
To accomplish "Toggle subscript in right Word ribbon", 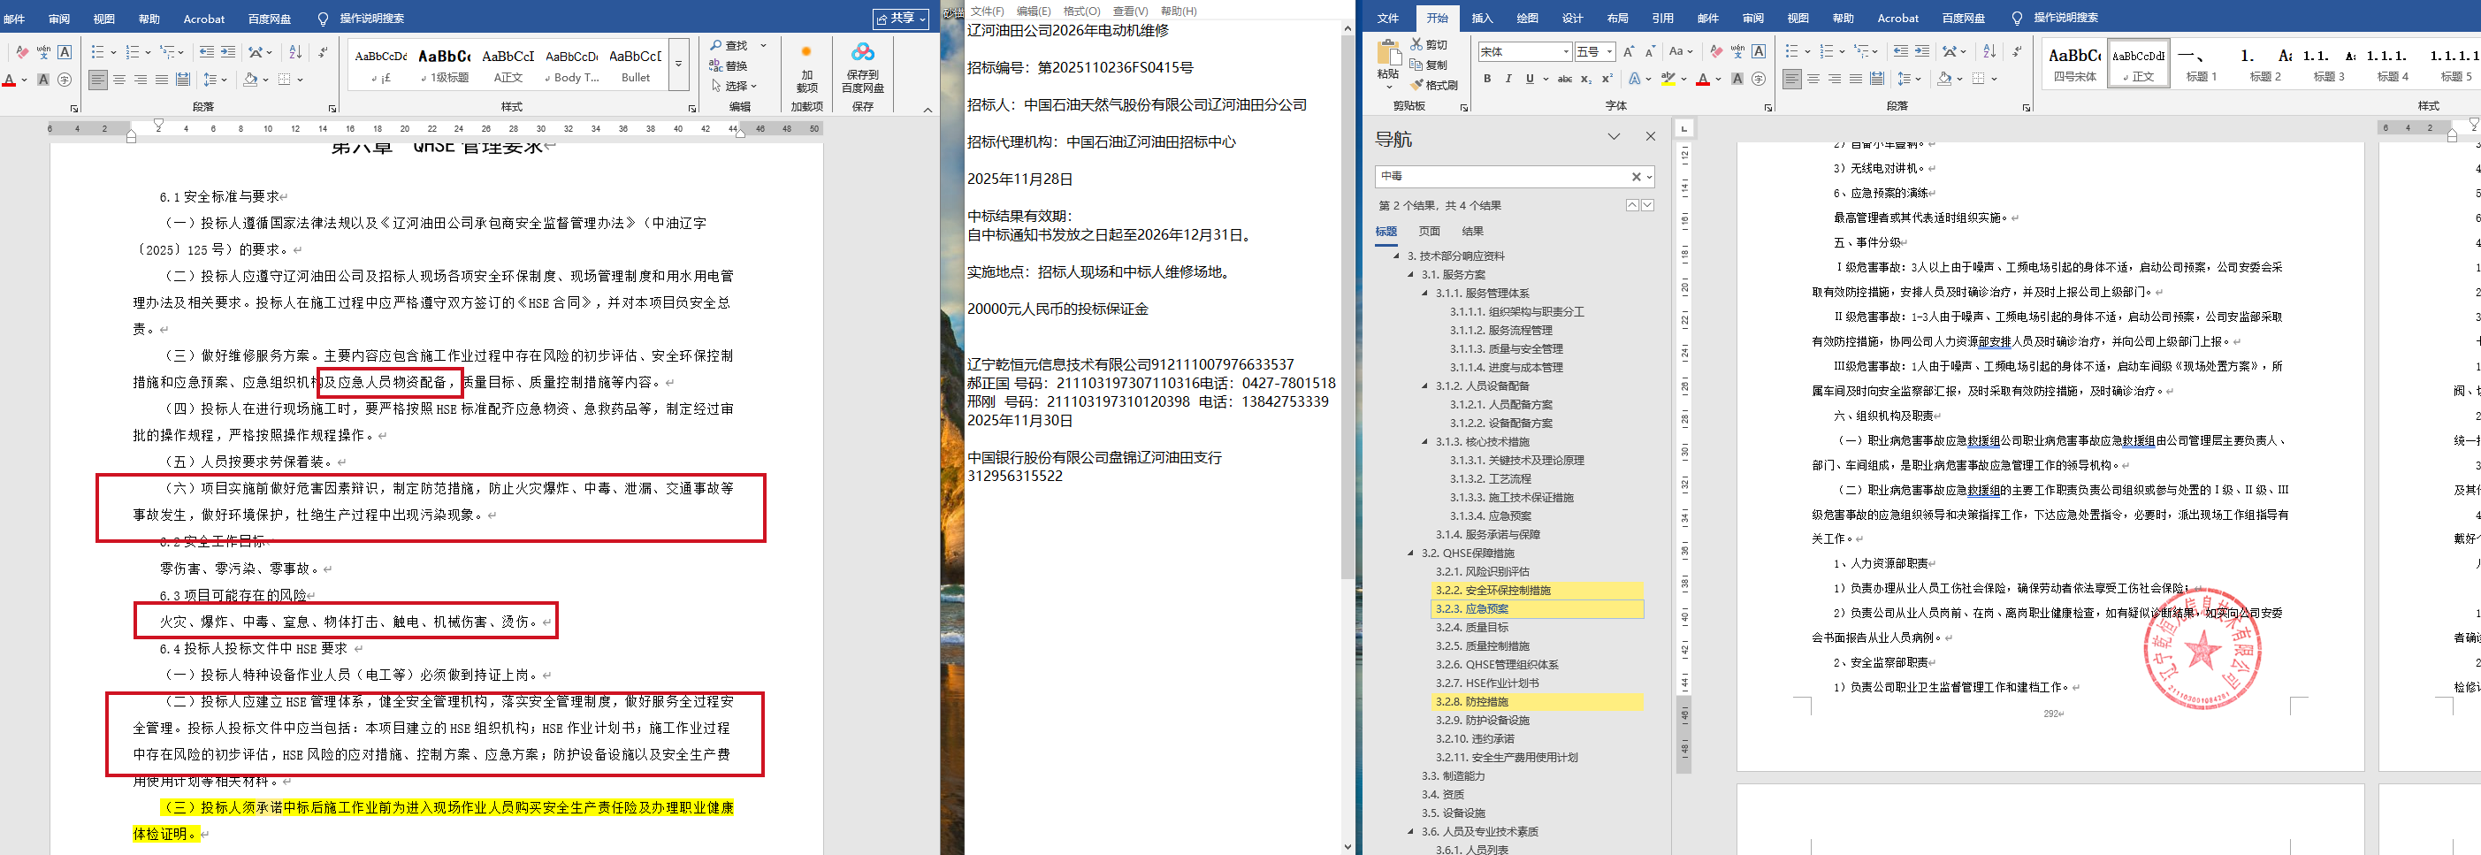I will pos(1586,79).
